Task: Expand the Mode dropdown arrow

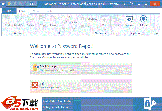Action: coord(144,29)
